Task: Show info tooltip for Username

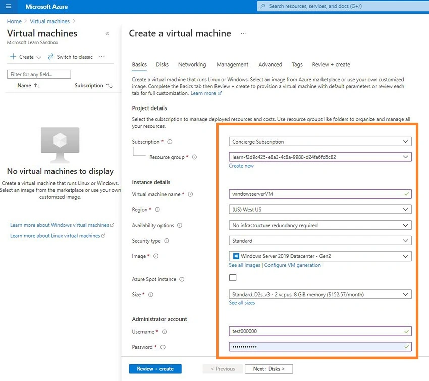Action: click(164, 332)
